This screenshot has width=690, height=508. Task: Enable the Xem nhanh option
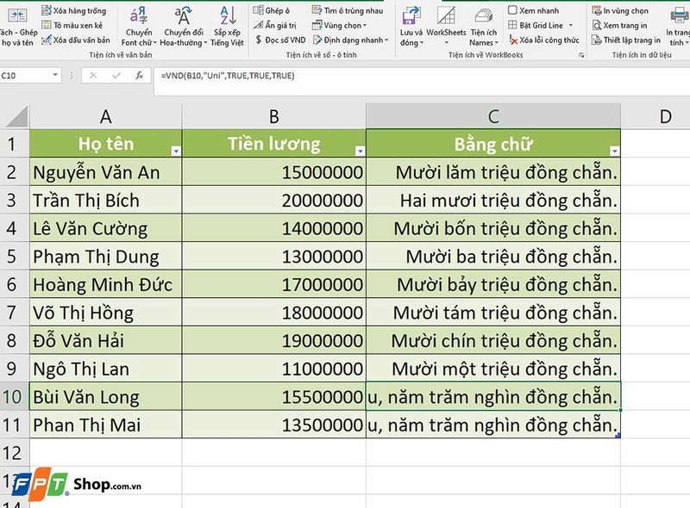tap(539, 9)
